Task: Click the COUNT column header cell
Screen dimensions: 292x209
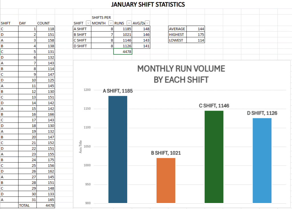Action: (x=45, y=23)
